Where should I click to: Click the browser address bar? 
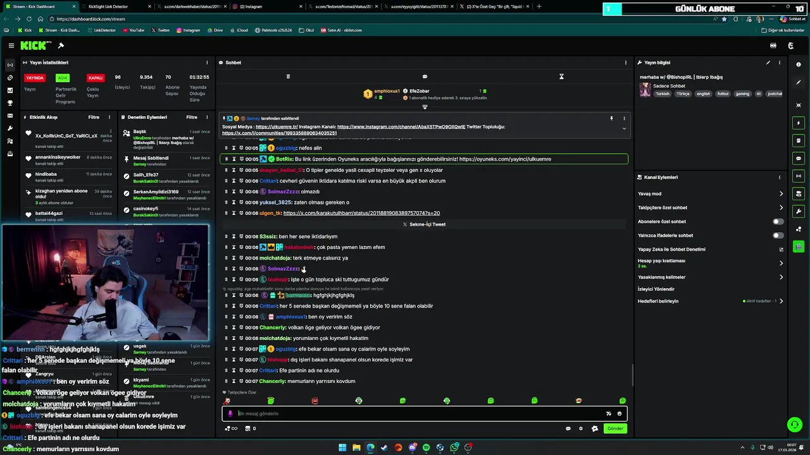[x=380, y=19]
